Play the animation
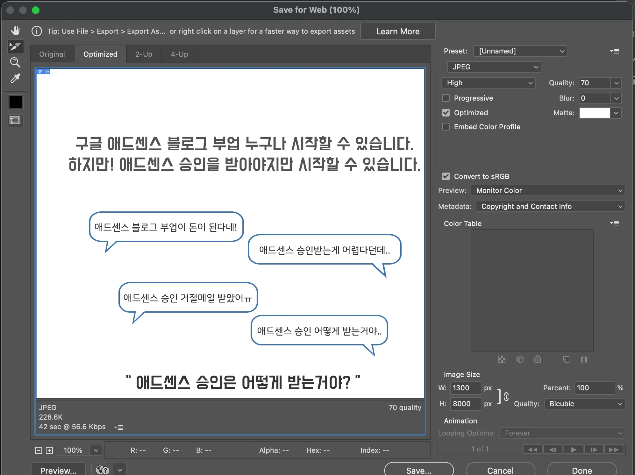 click(574, 450)
